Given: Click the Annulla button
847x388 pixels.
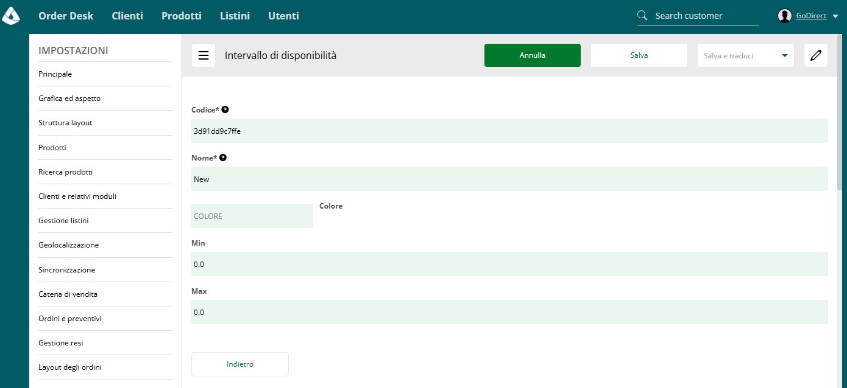Looking at the screenshot, I should click(533, 55).
